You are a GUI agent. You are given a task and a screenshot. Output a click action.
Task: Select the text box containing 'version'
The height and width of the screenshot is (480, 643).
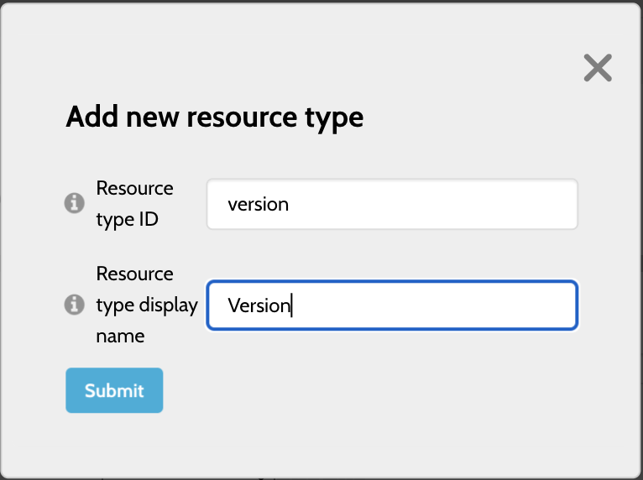pyautogui.click(x=392, y=204)
